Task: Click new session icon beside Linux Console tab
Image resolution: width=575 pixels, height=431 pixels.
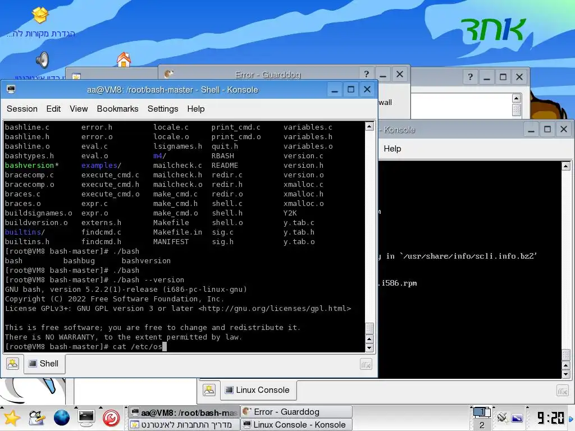Action: pyautogui.click(x=209, y=390)
